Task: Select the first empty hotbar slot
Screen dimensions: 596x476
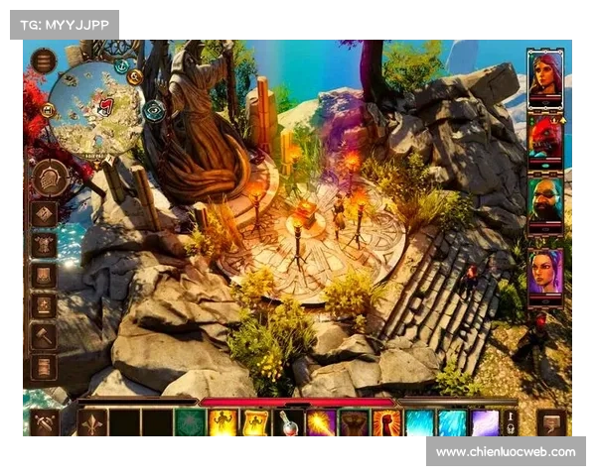Action: (125, 422)
